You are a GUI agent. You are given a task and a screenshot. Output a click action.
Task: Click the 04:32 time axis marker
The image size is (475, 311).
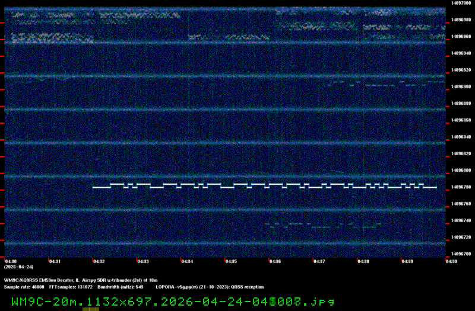tap(99, 261)
